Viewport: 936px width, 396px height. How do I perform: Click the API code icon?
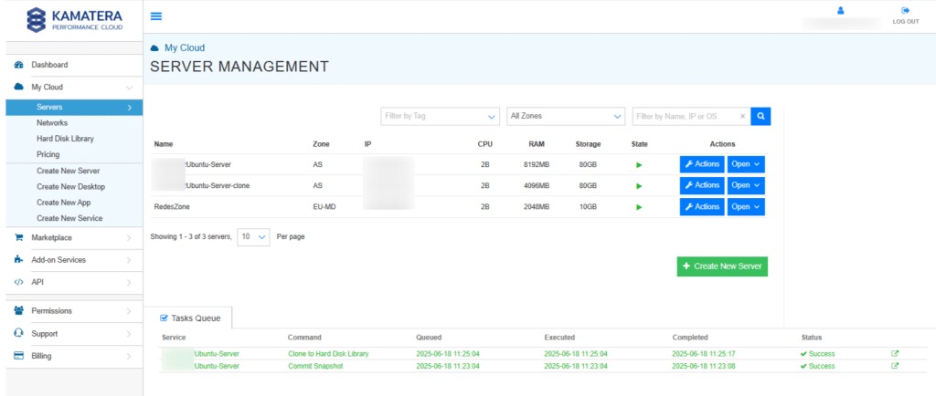click(18, 282)
